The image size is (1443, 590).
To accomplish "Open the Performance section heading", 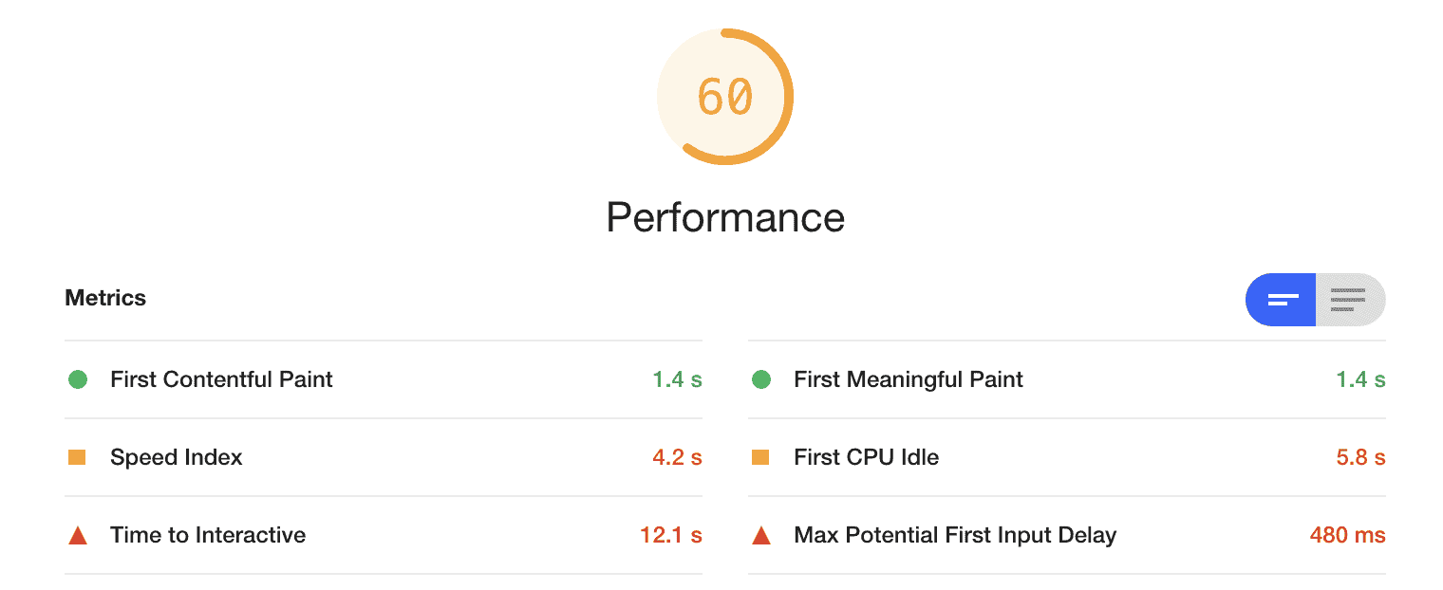I will click(x=724, y=217).
